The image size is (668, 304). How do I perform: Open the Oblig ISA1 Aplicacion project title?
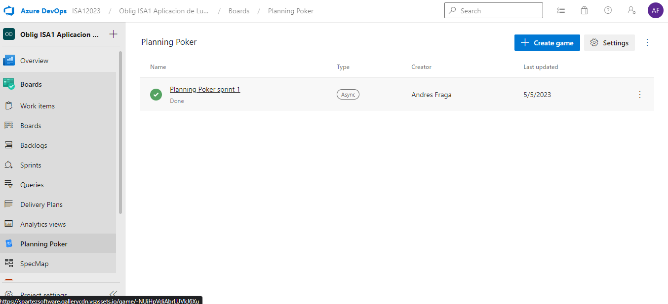click(60, 34)
